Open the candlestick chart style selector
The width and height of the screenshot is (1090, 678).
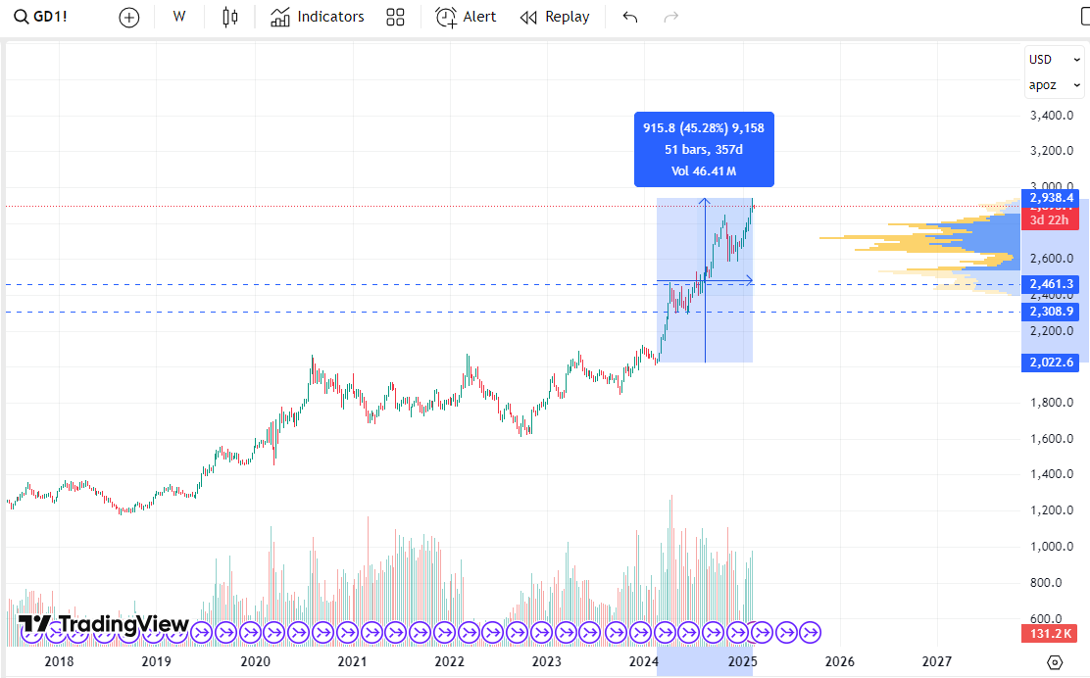(x=229, y=17)
